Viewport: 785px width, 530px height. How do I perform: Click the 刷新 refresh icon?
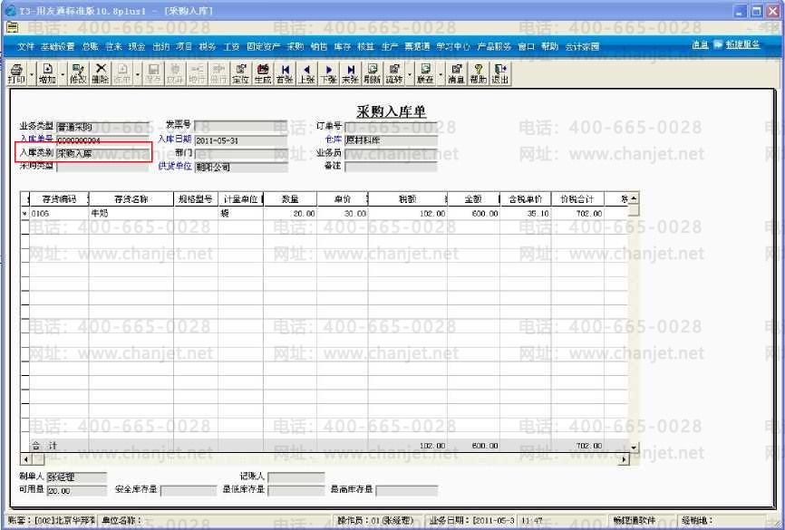(x=372, y=73)
